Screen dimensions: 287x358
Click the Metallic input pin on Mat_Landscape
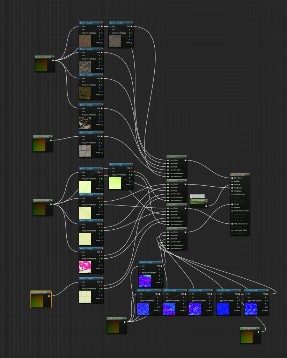click(233, 181)
